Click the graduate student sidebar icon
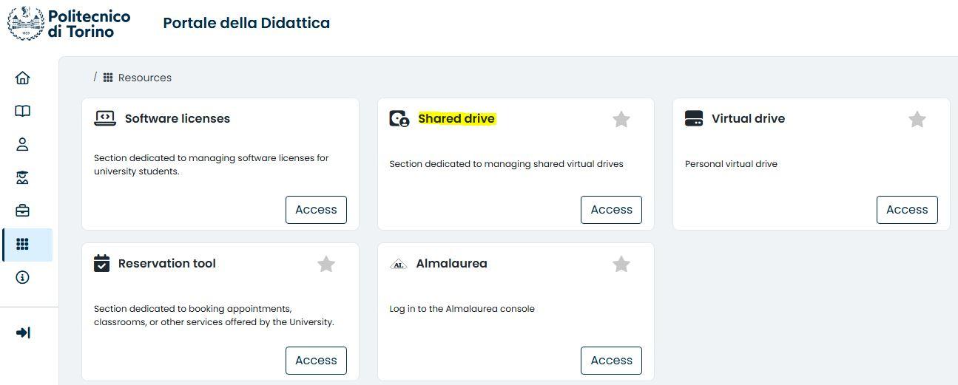 tap(23, 177)
